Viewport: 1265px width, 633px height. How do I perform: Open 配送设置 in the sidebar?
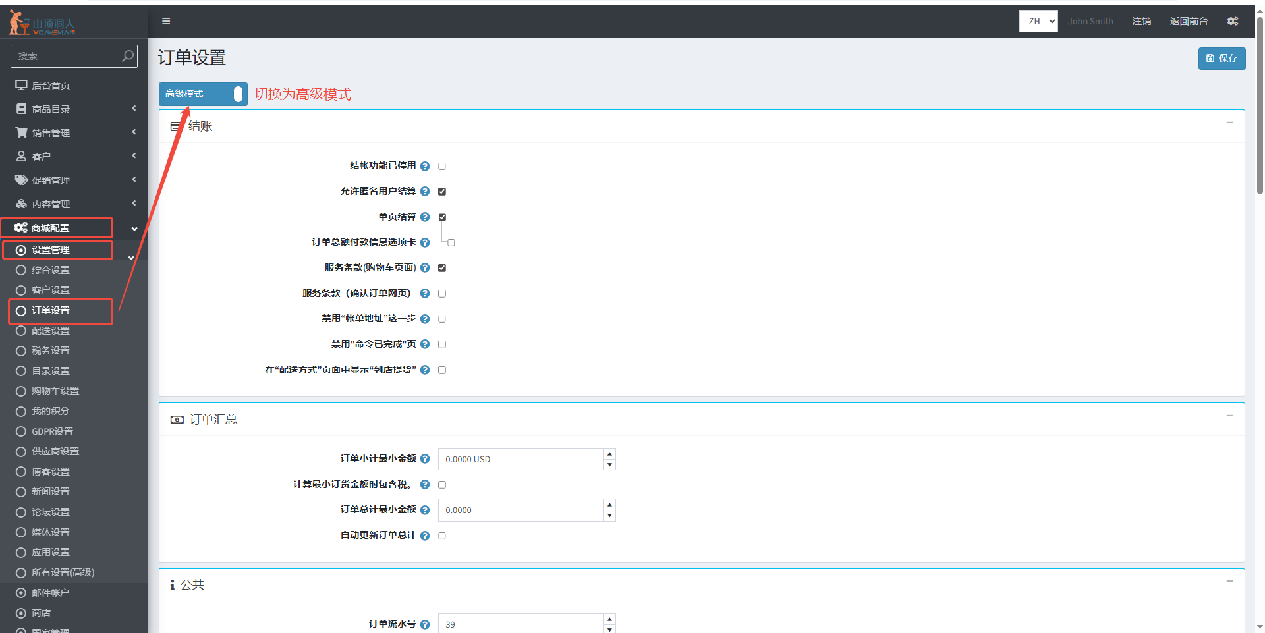51,331
